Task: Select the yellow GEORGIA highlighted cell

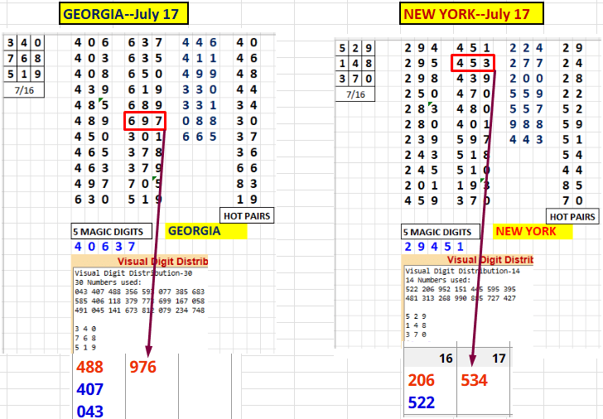Action: (x=194, y=231)
